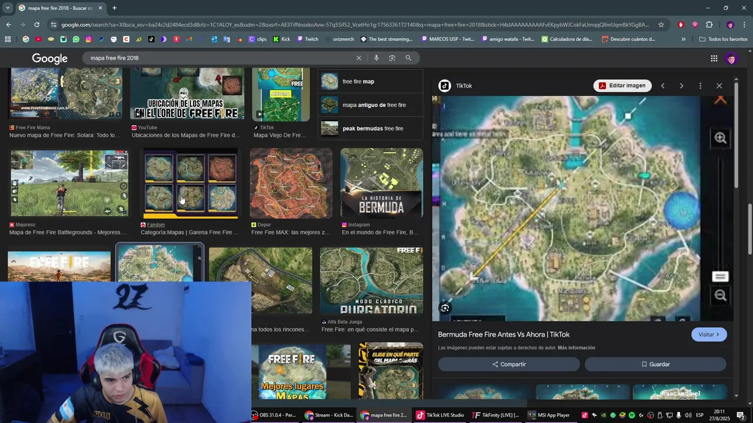The height and width of the screenshot is (423, 753).
Task: Open the Descubre cuántos d... bookmark
Action: (628, 39)
